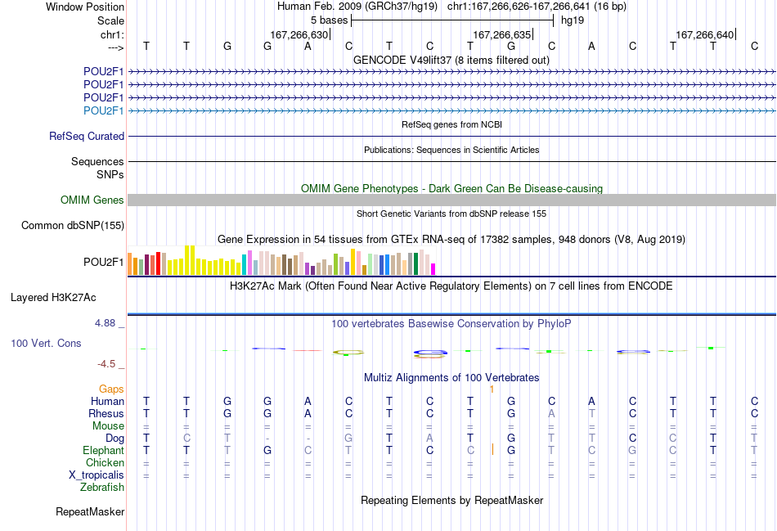Click the gray OMIM Genes track bar

pos(451,200)
